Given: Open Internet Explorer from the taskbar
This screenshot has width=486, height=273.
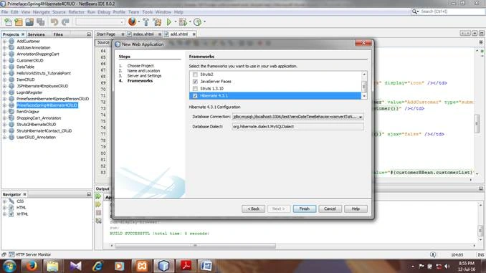Looking at the screenshot, I should (97, 266).
